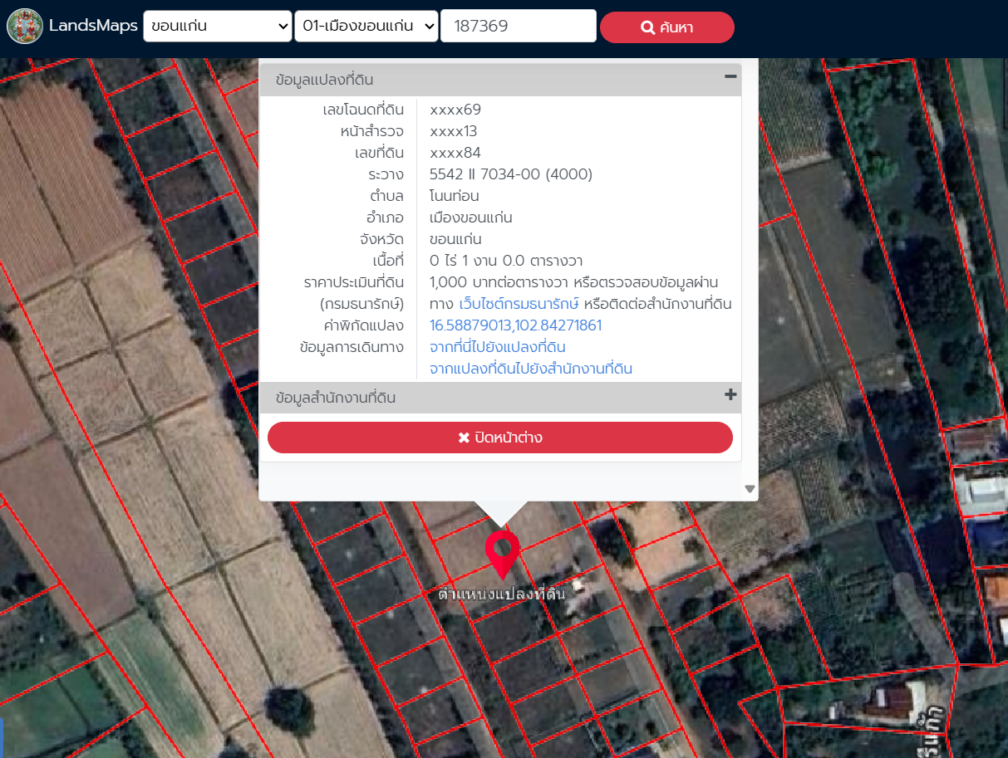Open the เว็บไซต์กรมธนารักษ์ link
1008x758 pixels.
point(519,304)
